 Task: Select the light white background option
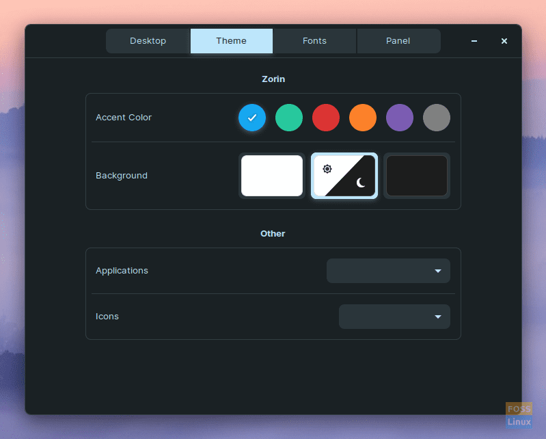tap(272, 176)
